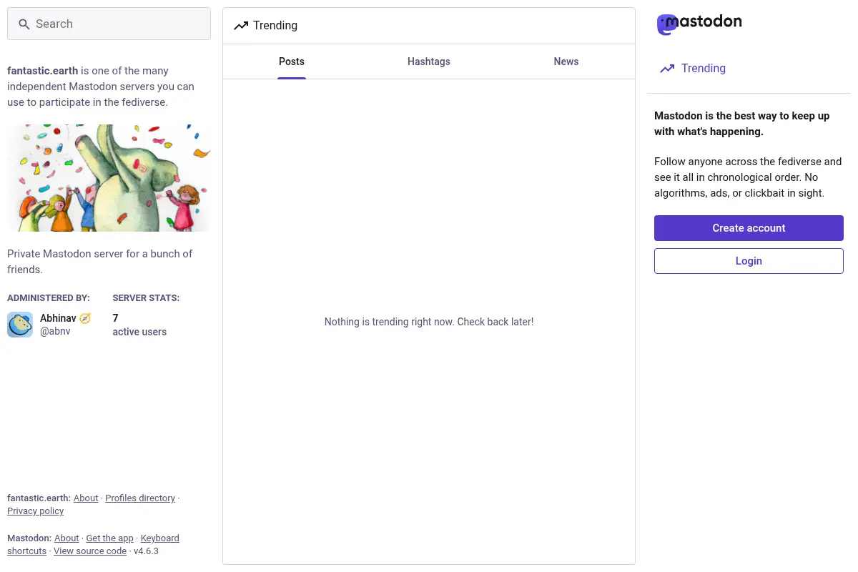This screenshot has height=572, width=858.
Task: Click the search magnifier icon
Action: 24,24
